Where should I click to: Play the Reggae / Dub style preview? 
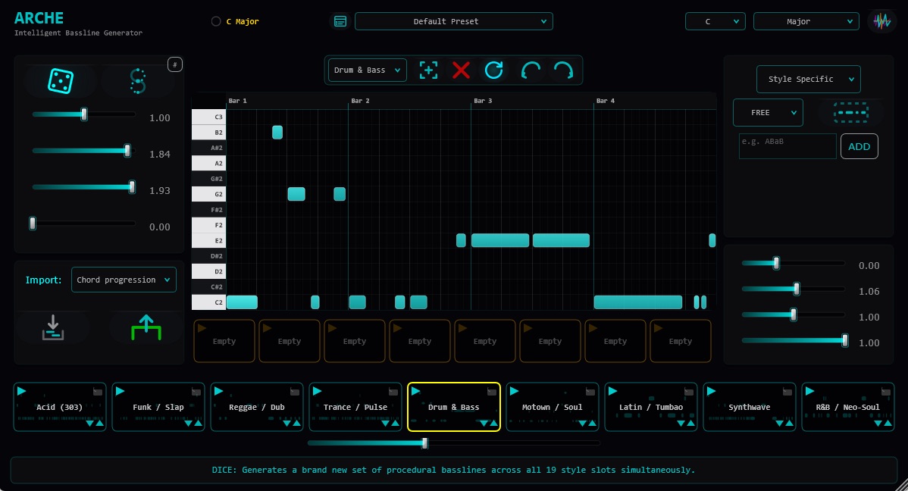pos(218,391)
